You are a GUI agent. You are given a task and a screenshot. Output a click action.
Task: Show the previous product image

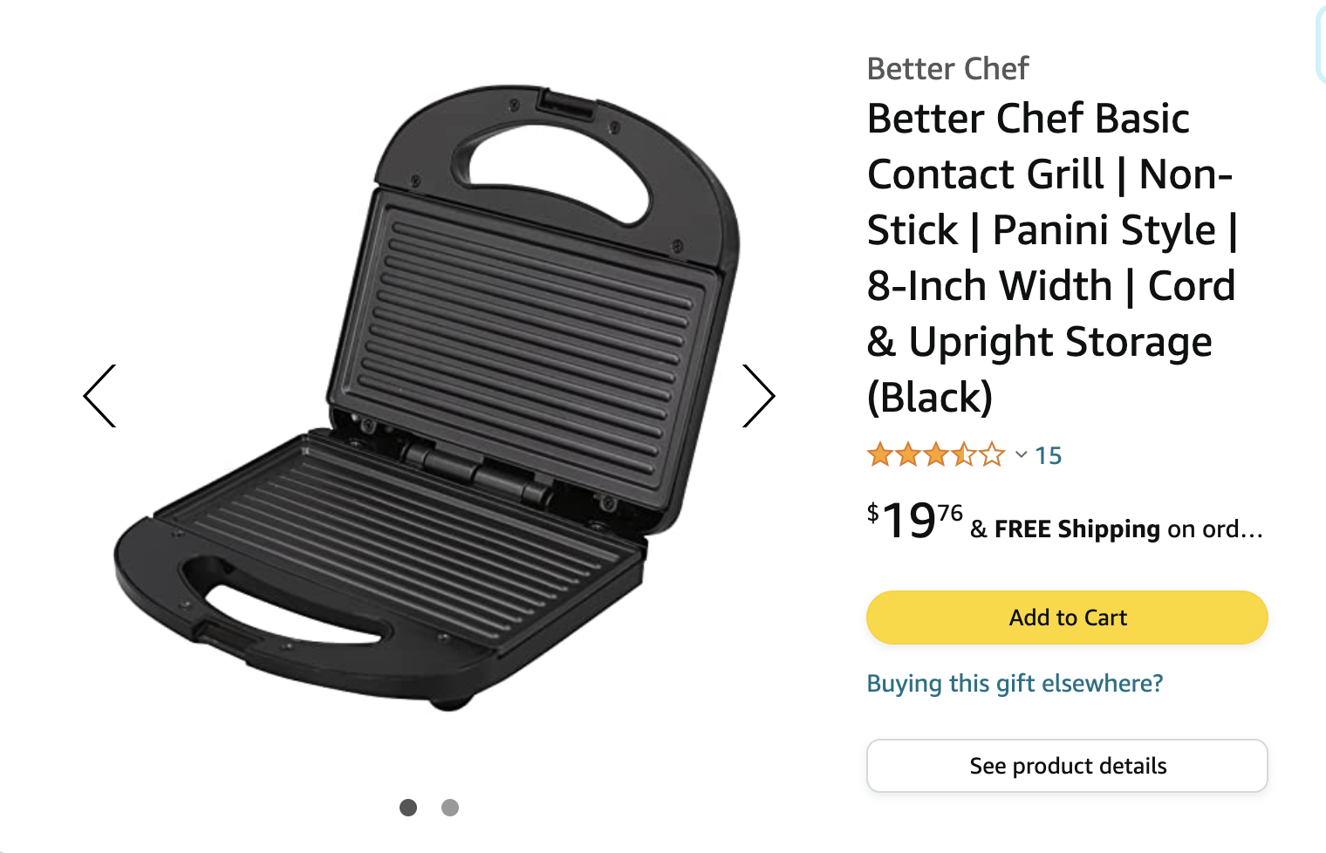click(99, 396)
